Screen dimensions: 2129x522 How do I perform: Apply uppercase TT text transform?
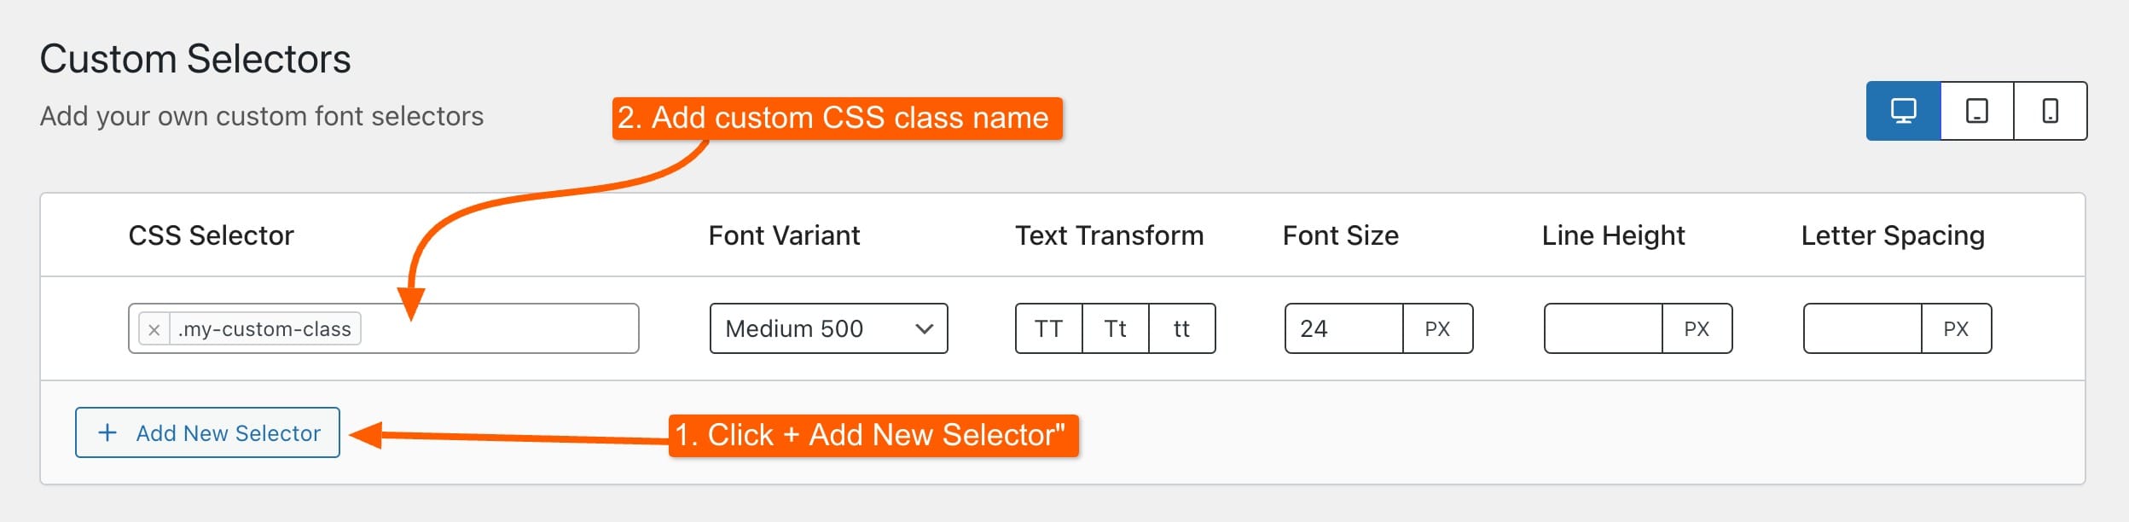coord(1048,328)
